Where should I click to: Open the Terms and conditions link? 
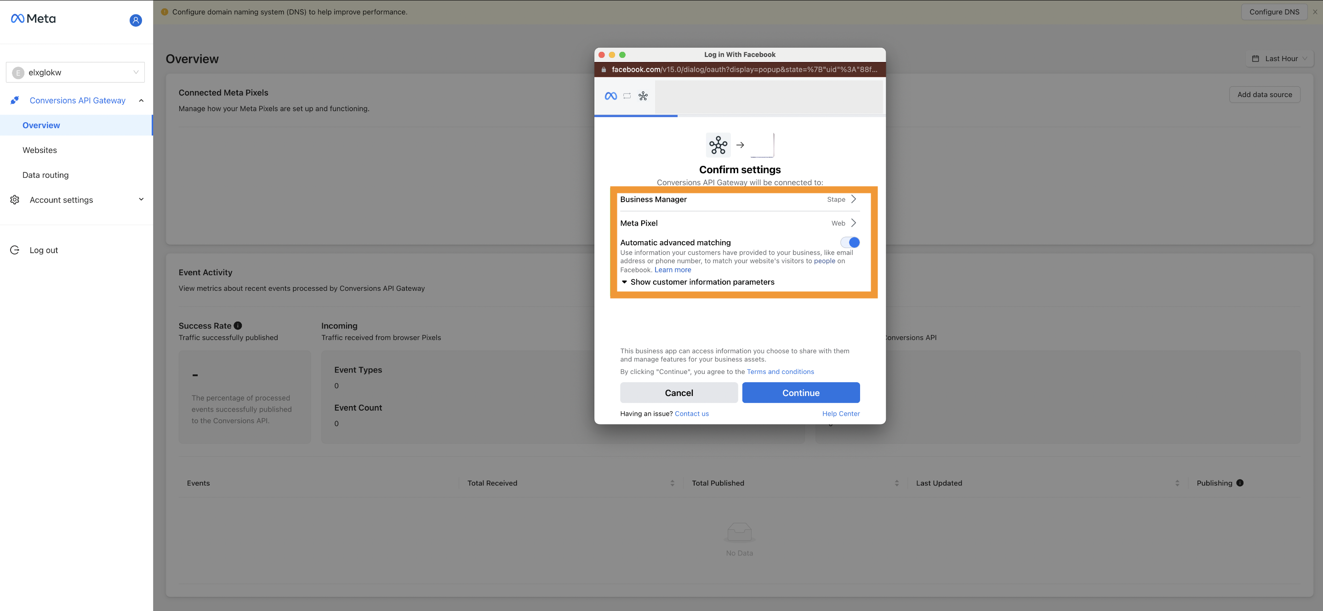[780, 372]
